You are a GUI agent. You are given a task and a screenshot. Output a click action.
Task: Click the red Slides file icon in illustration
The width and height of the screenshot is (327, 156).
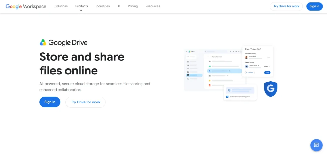(x=209, y=85)
